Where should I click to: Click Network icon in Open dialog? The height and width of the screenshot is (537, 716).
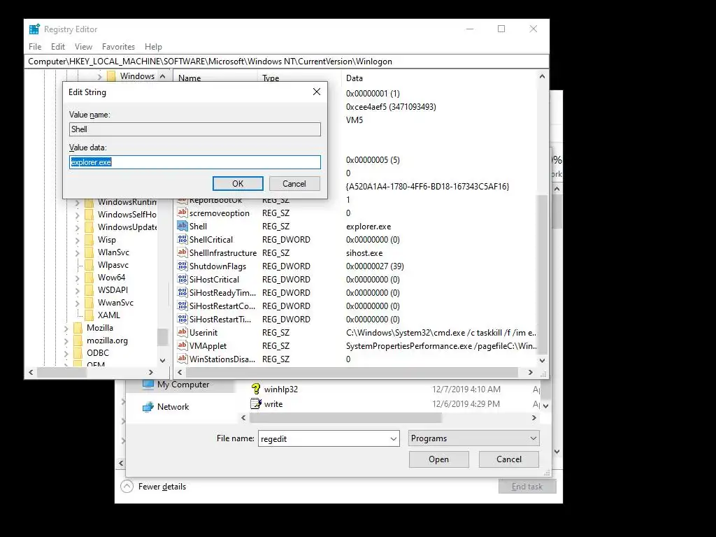148,406
